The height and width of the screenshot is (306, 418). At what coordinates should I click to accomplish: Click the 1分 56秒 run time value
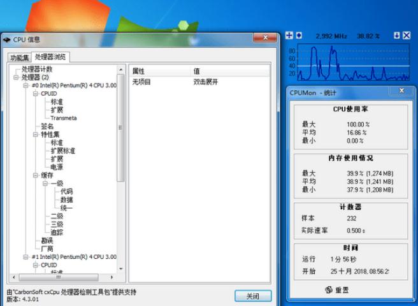[343, 259]
